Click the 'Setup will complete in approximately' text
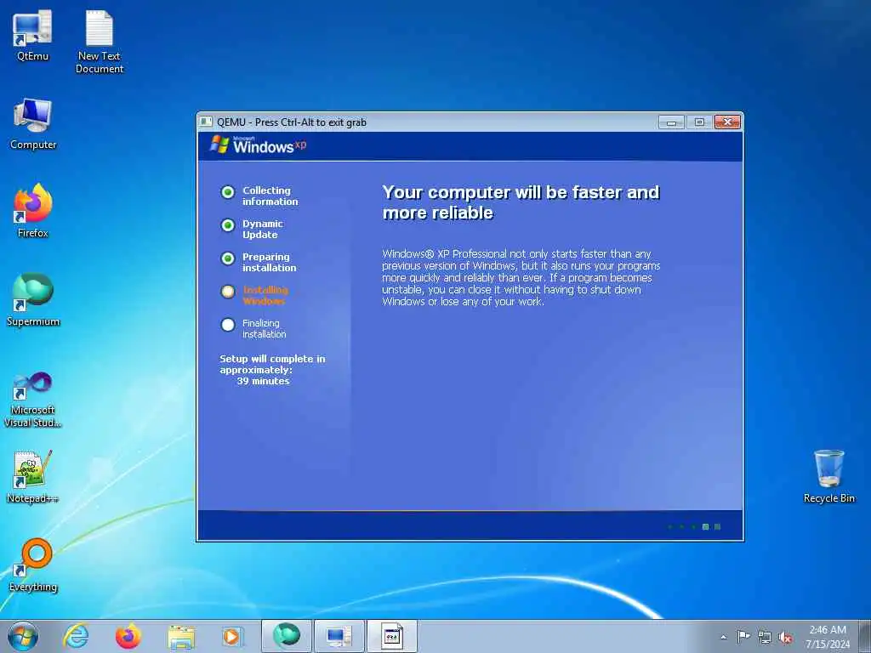 point(272,364)
